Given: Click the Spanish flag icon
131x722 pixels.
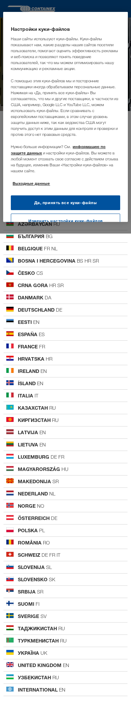Looking at the screenshot, I should coord(10,334).
